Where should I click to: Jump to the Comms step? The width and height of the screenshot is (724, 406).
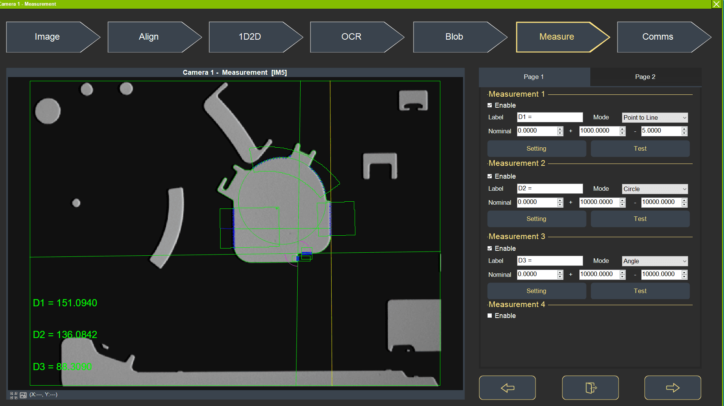[664, 37]
